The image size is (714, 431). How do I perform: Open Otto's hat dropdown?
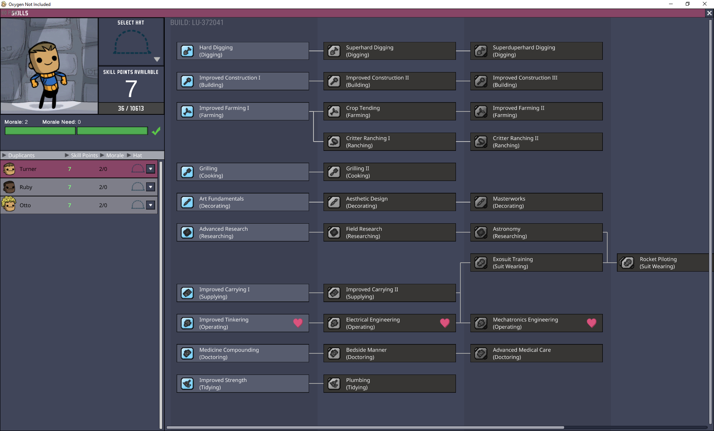pyautogui.click(x=151, y=205)
